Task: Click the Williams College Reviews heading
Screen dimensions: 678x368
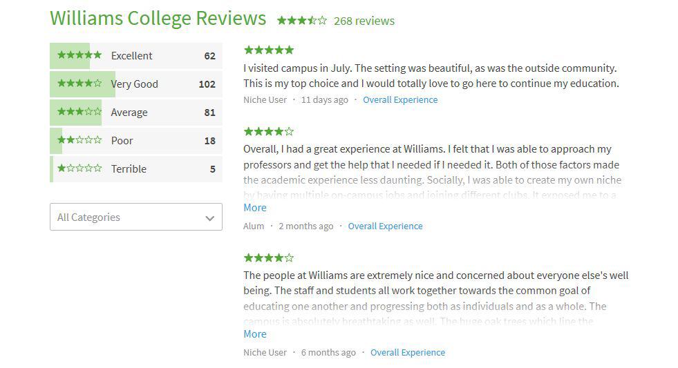Action: coord(158,18)
